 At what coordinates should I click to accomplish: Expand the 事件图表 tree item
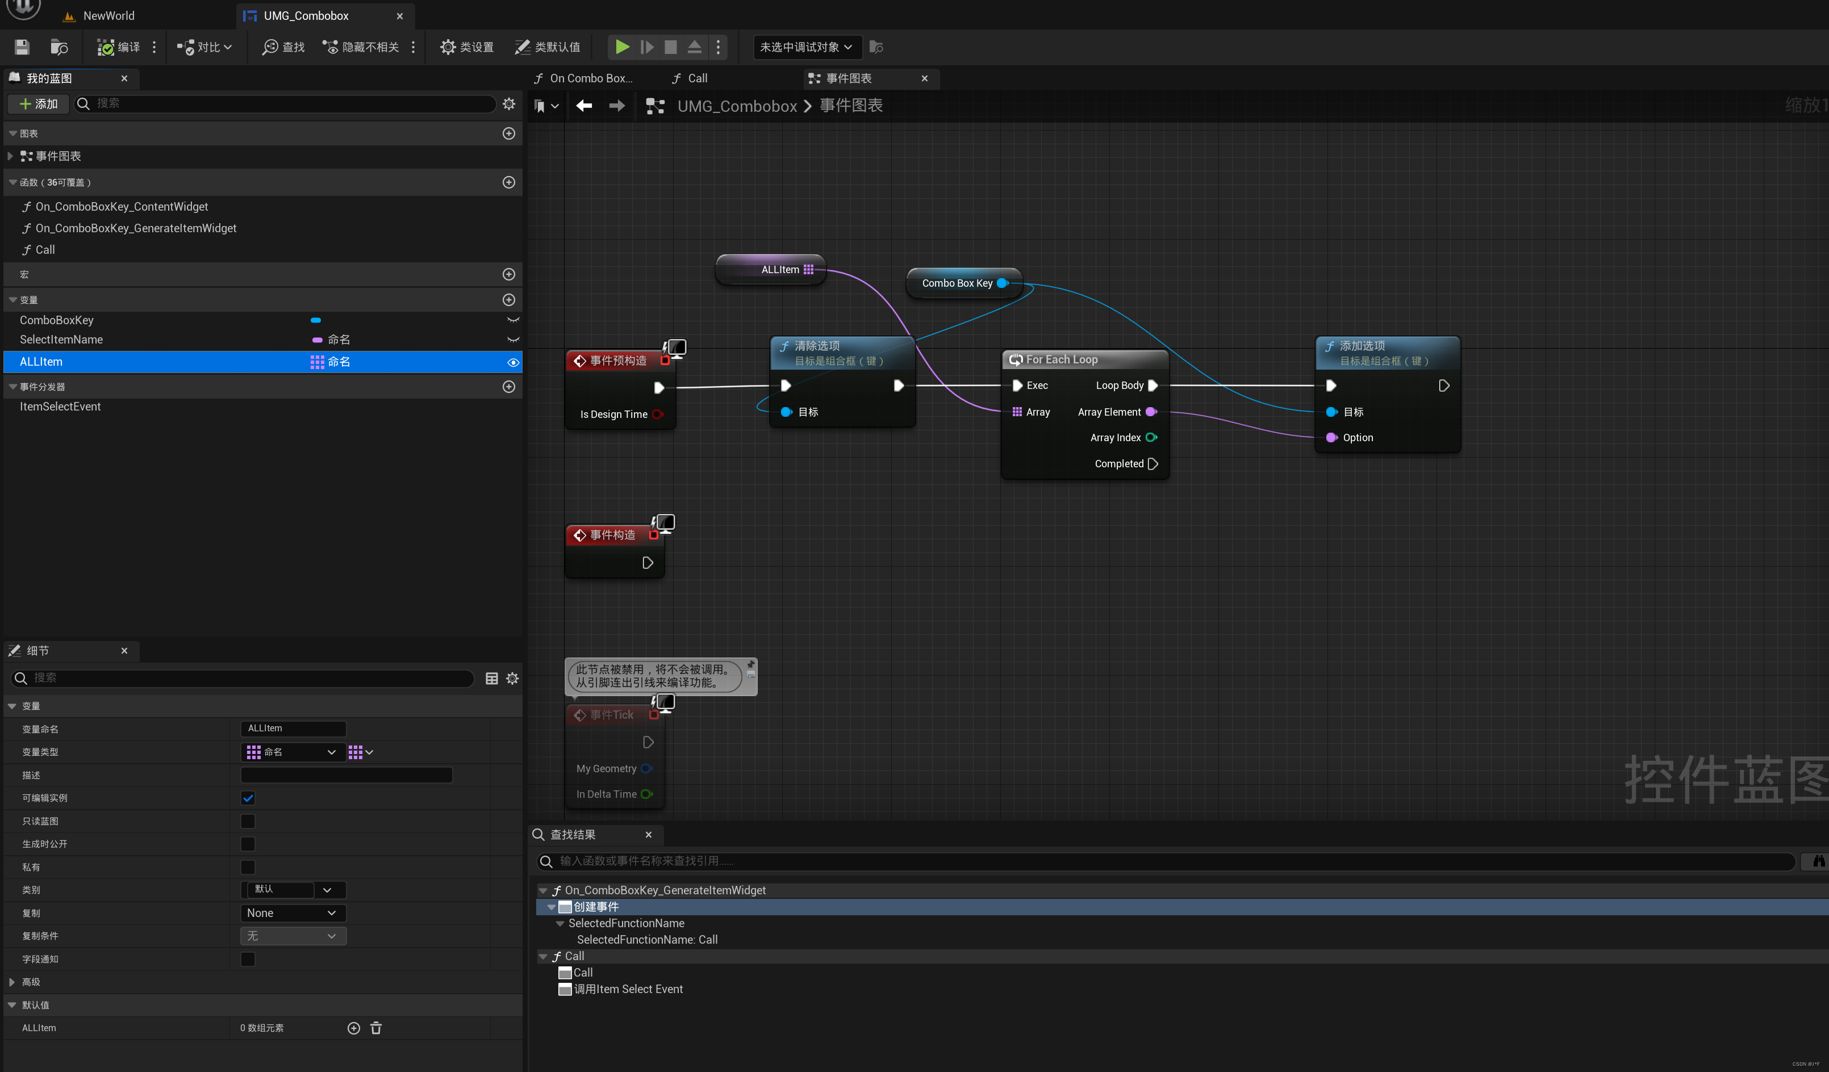[10, 156]
